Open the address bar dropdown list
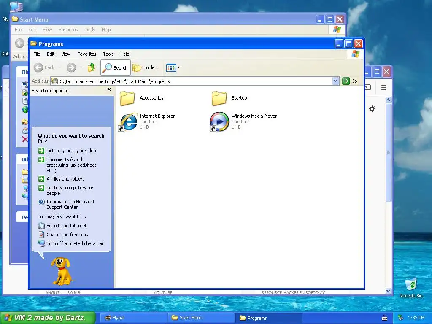The image size is (432, 324). (x=335, y=81)
